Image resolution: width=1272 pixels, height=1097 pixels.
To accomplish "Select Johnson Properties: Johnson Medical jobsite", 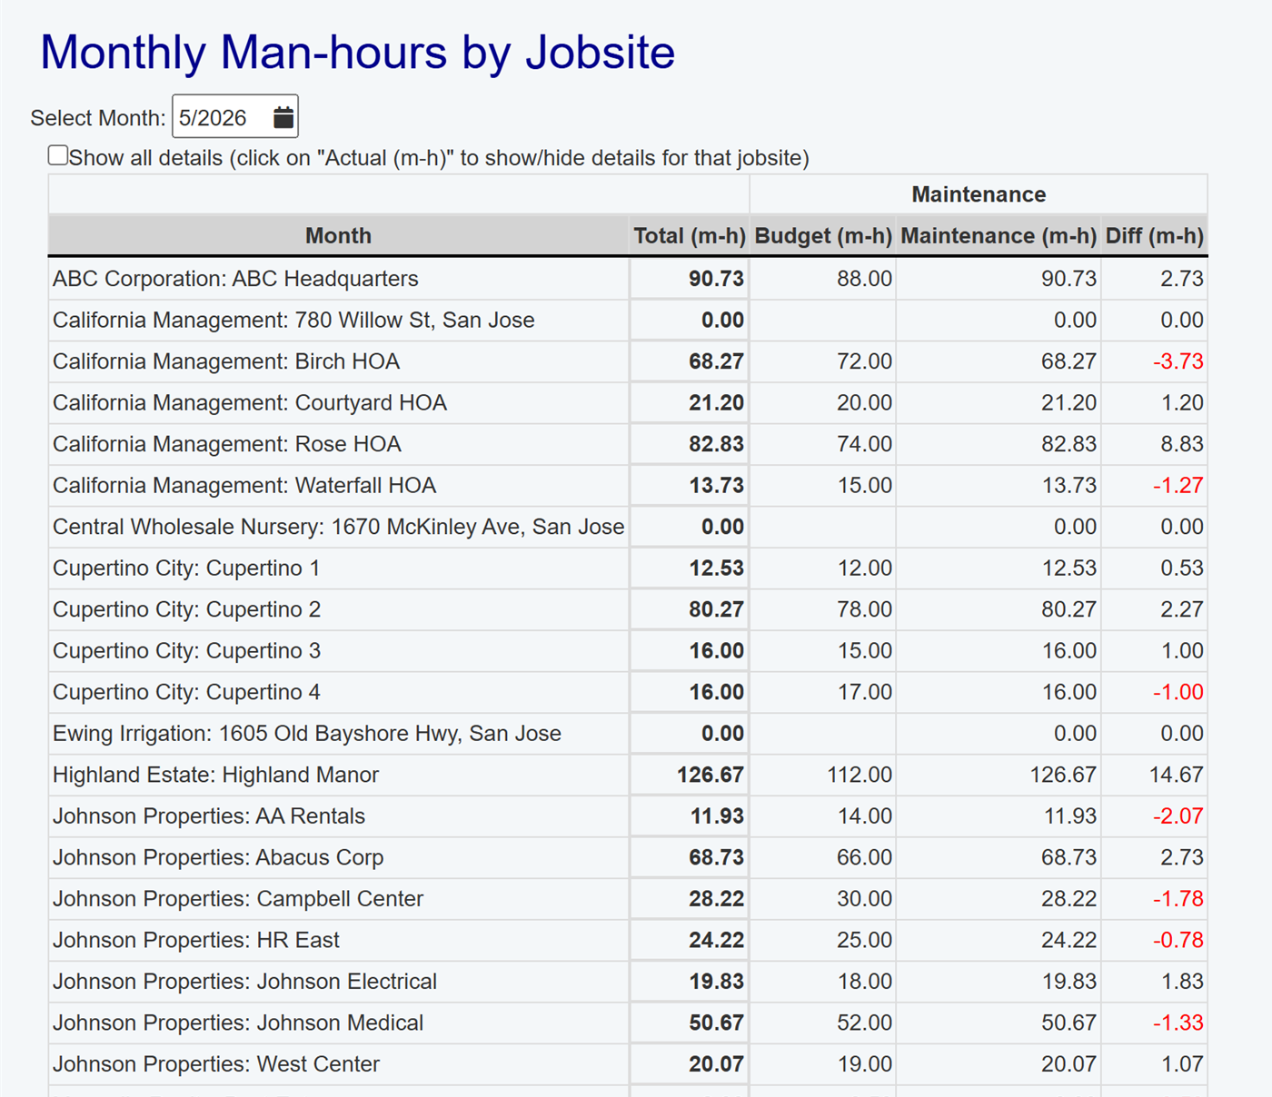I will 238,1023.
